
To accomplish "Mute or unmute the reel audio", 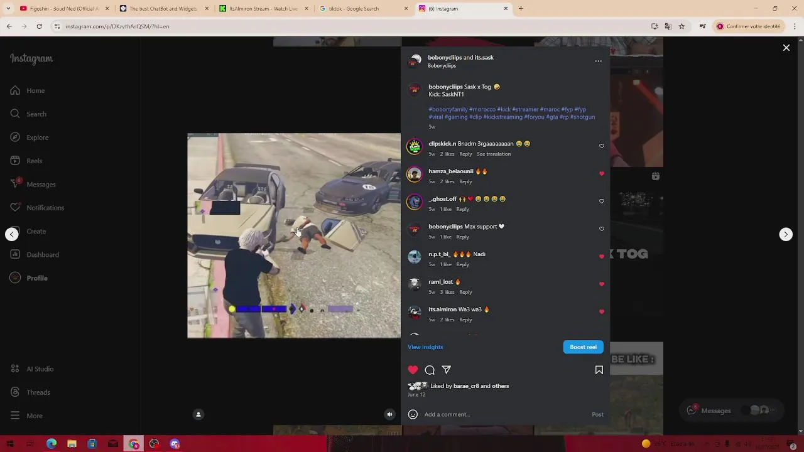I will 389,414.
